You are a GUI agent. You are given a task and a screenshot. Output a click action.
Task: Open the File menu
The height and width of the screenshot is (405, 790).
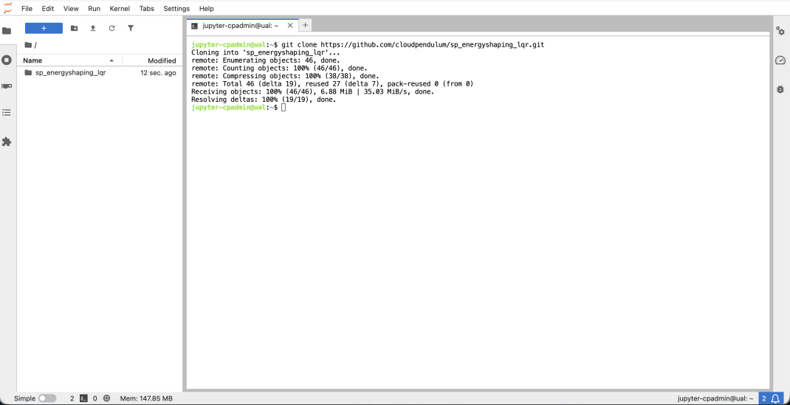click(x=27, y=9)
